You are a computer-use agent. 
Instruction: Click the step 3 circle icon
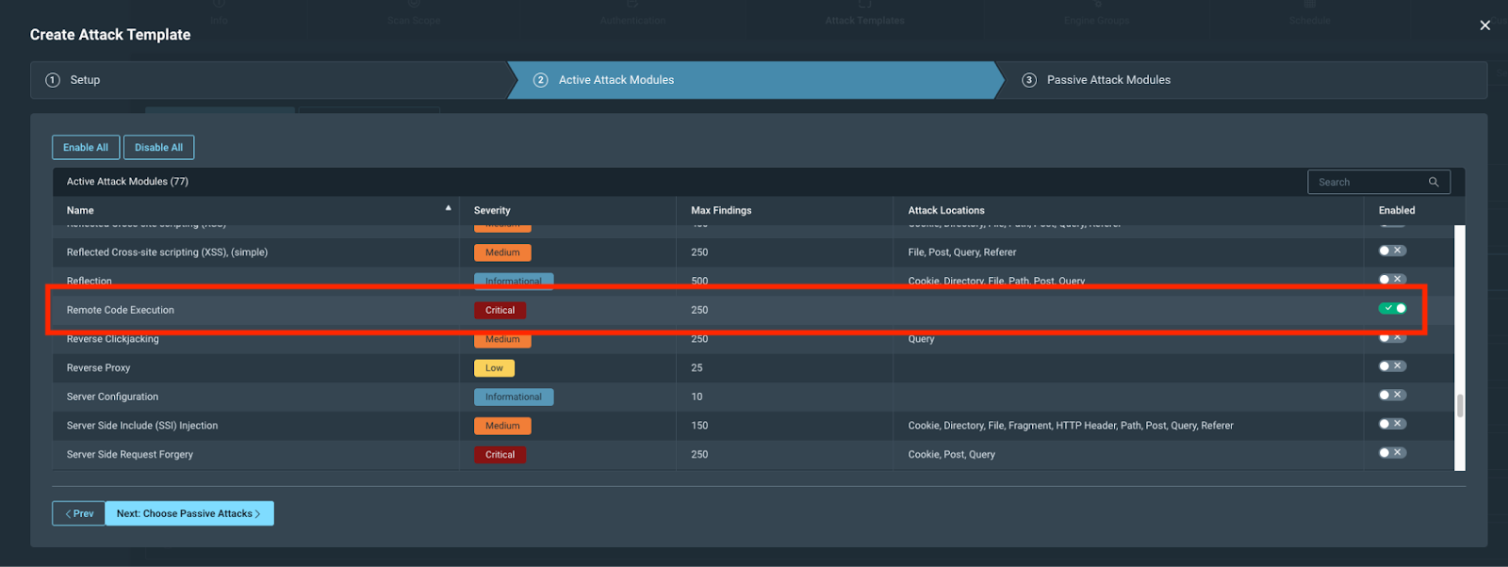click(1029, 80)
